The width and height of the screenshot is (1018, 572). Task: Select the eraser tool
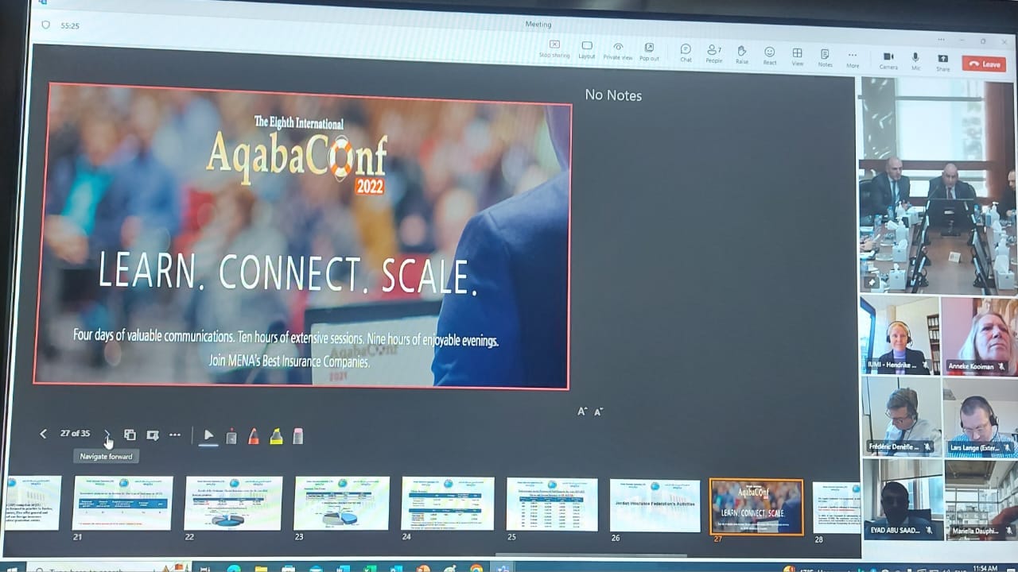coord(298,436)
